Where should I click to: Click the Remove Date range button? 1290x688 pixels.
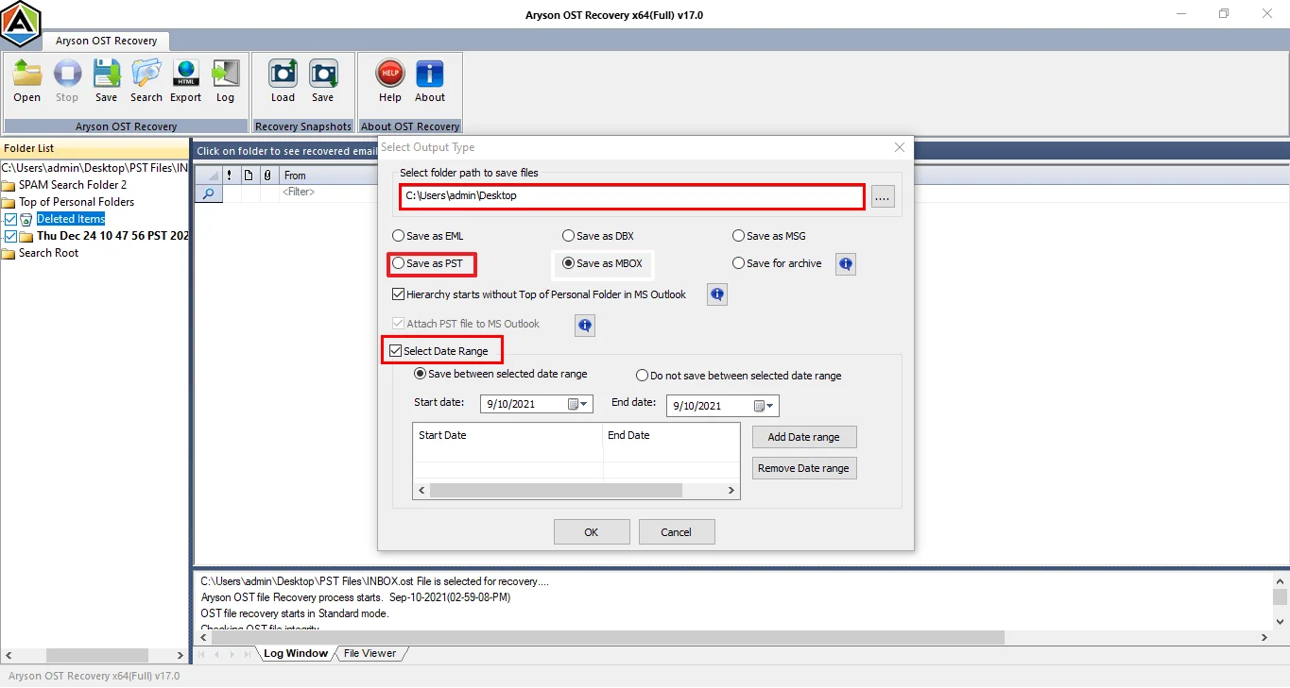pyautogui.click(x=804, y=468)
